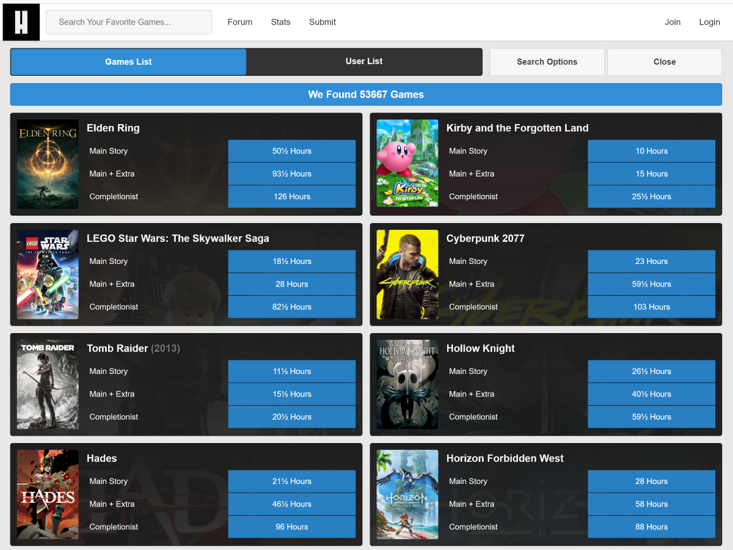Screen dimensions: 733x550
Task: Click Cyberpunk 2077's 23 Hours value
Action: coord(652,261)
